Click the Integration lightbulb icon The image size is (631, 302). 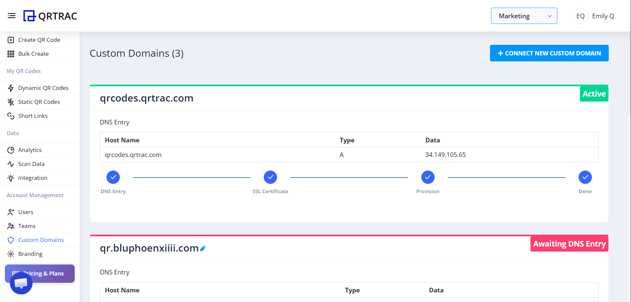tap(11, 178)
